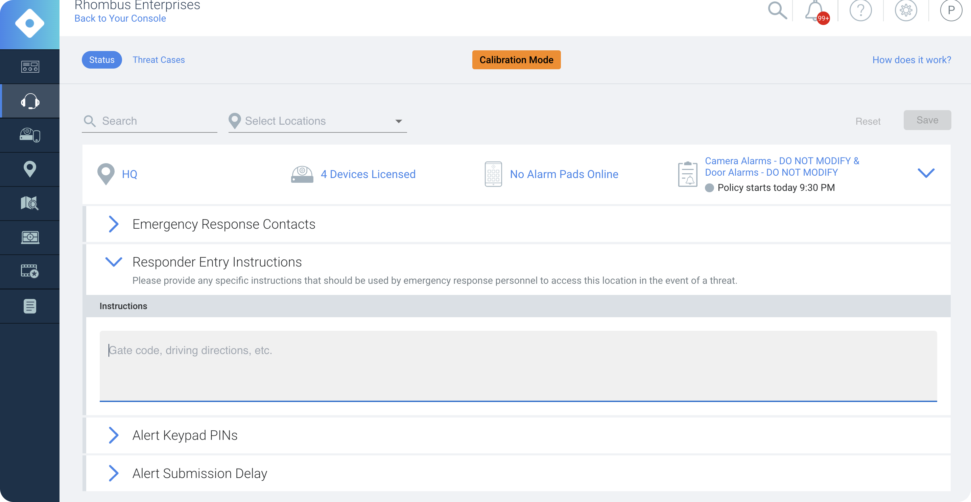Image resolution: width=971 pixels, height=502 pixels.
Task: Open the map search sidebar icon
Action: [30, 203]
